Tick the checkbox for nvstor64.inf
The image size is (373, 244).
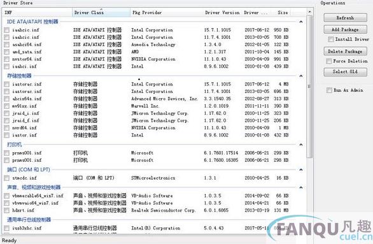coord(6,59)
